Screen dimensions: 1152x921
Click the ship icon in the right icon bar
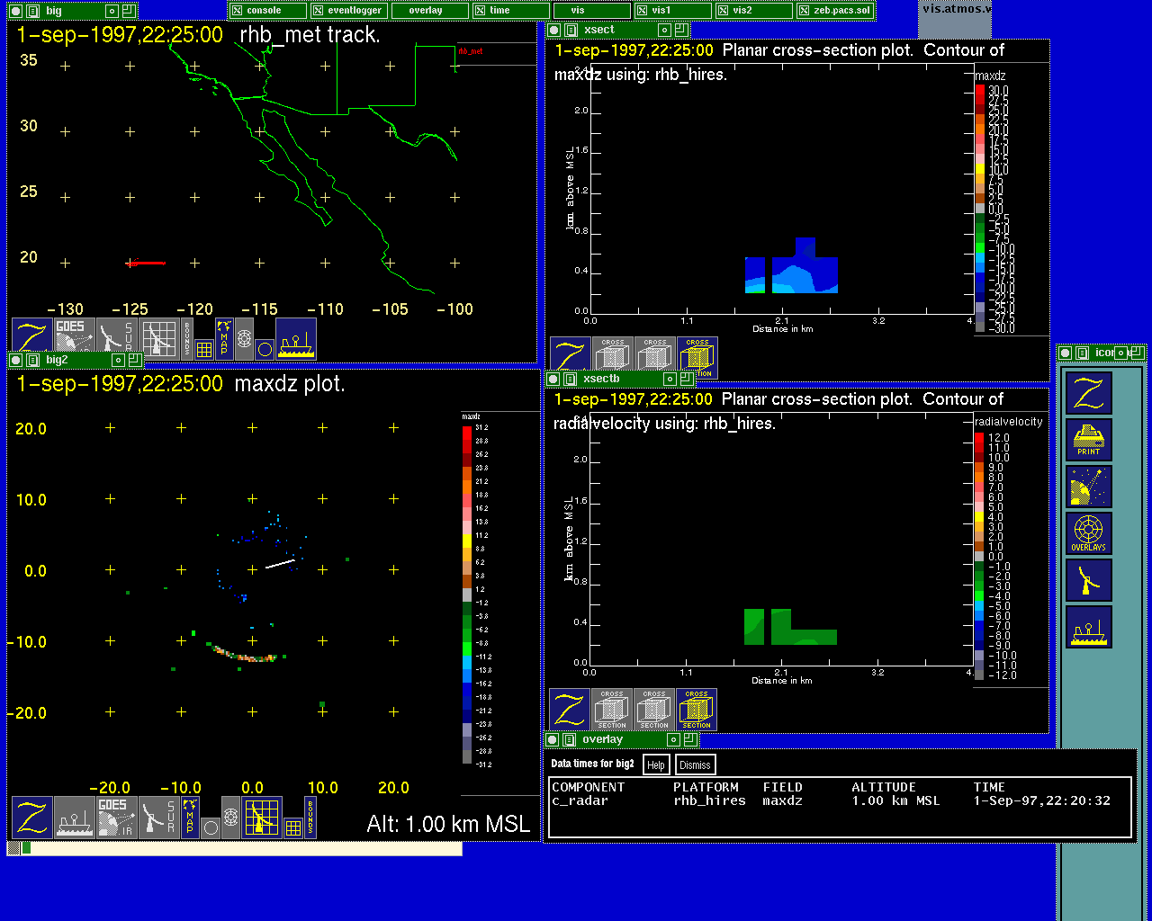click(1088, 627)
